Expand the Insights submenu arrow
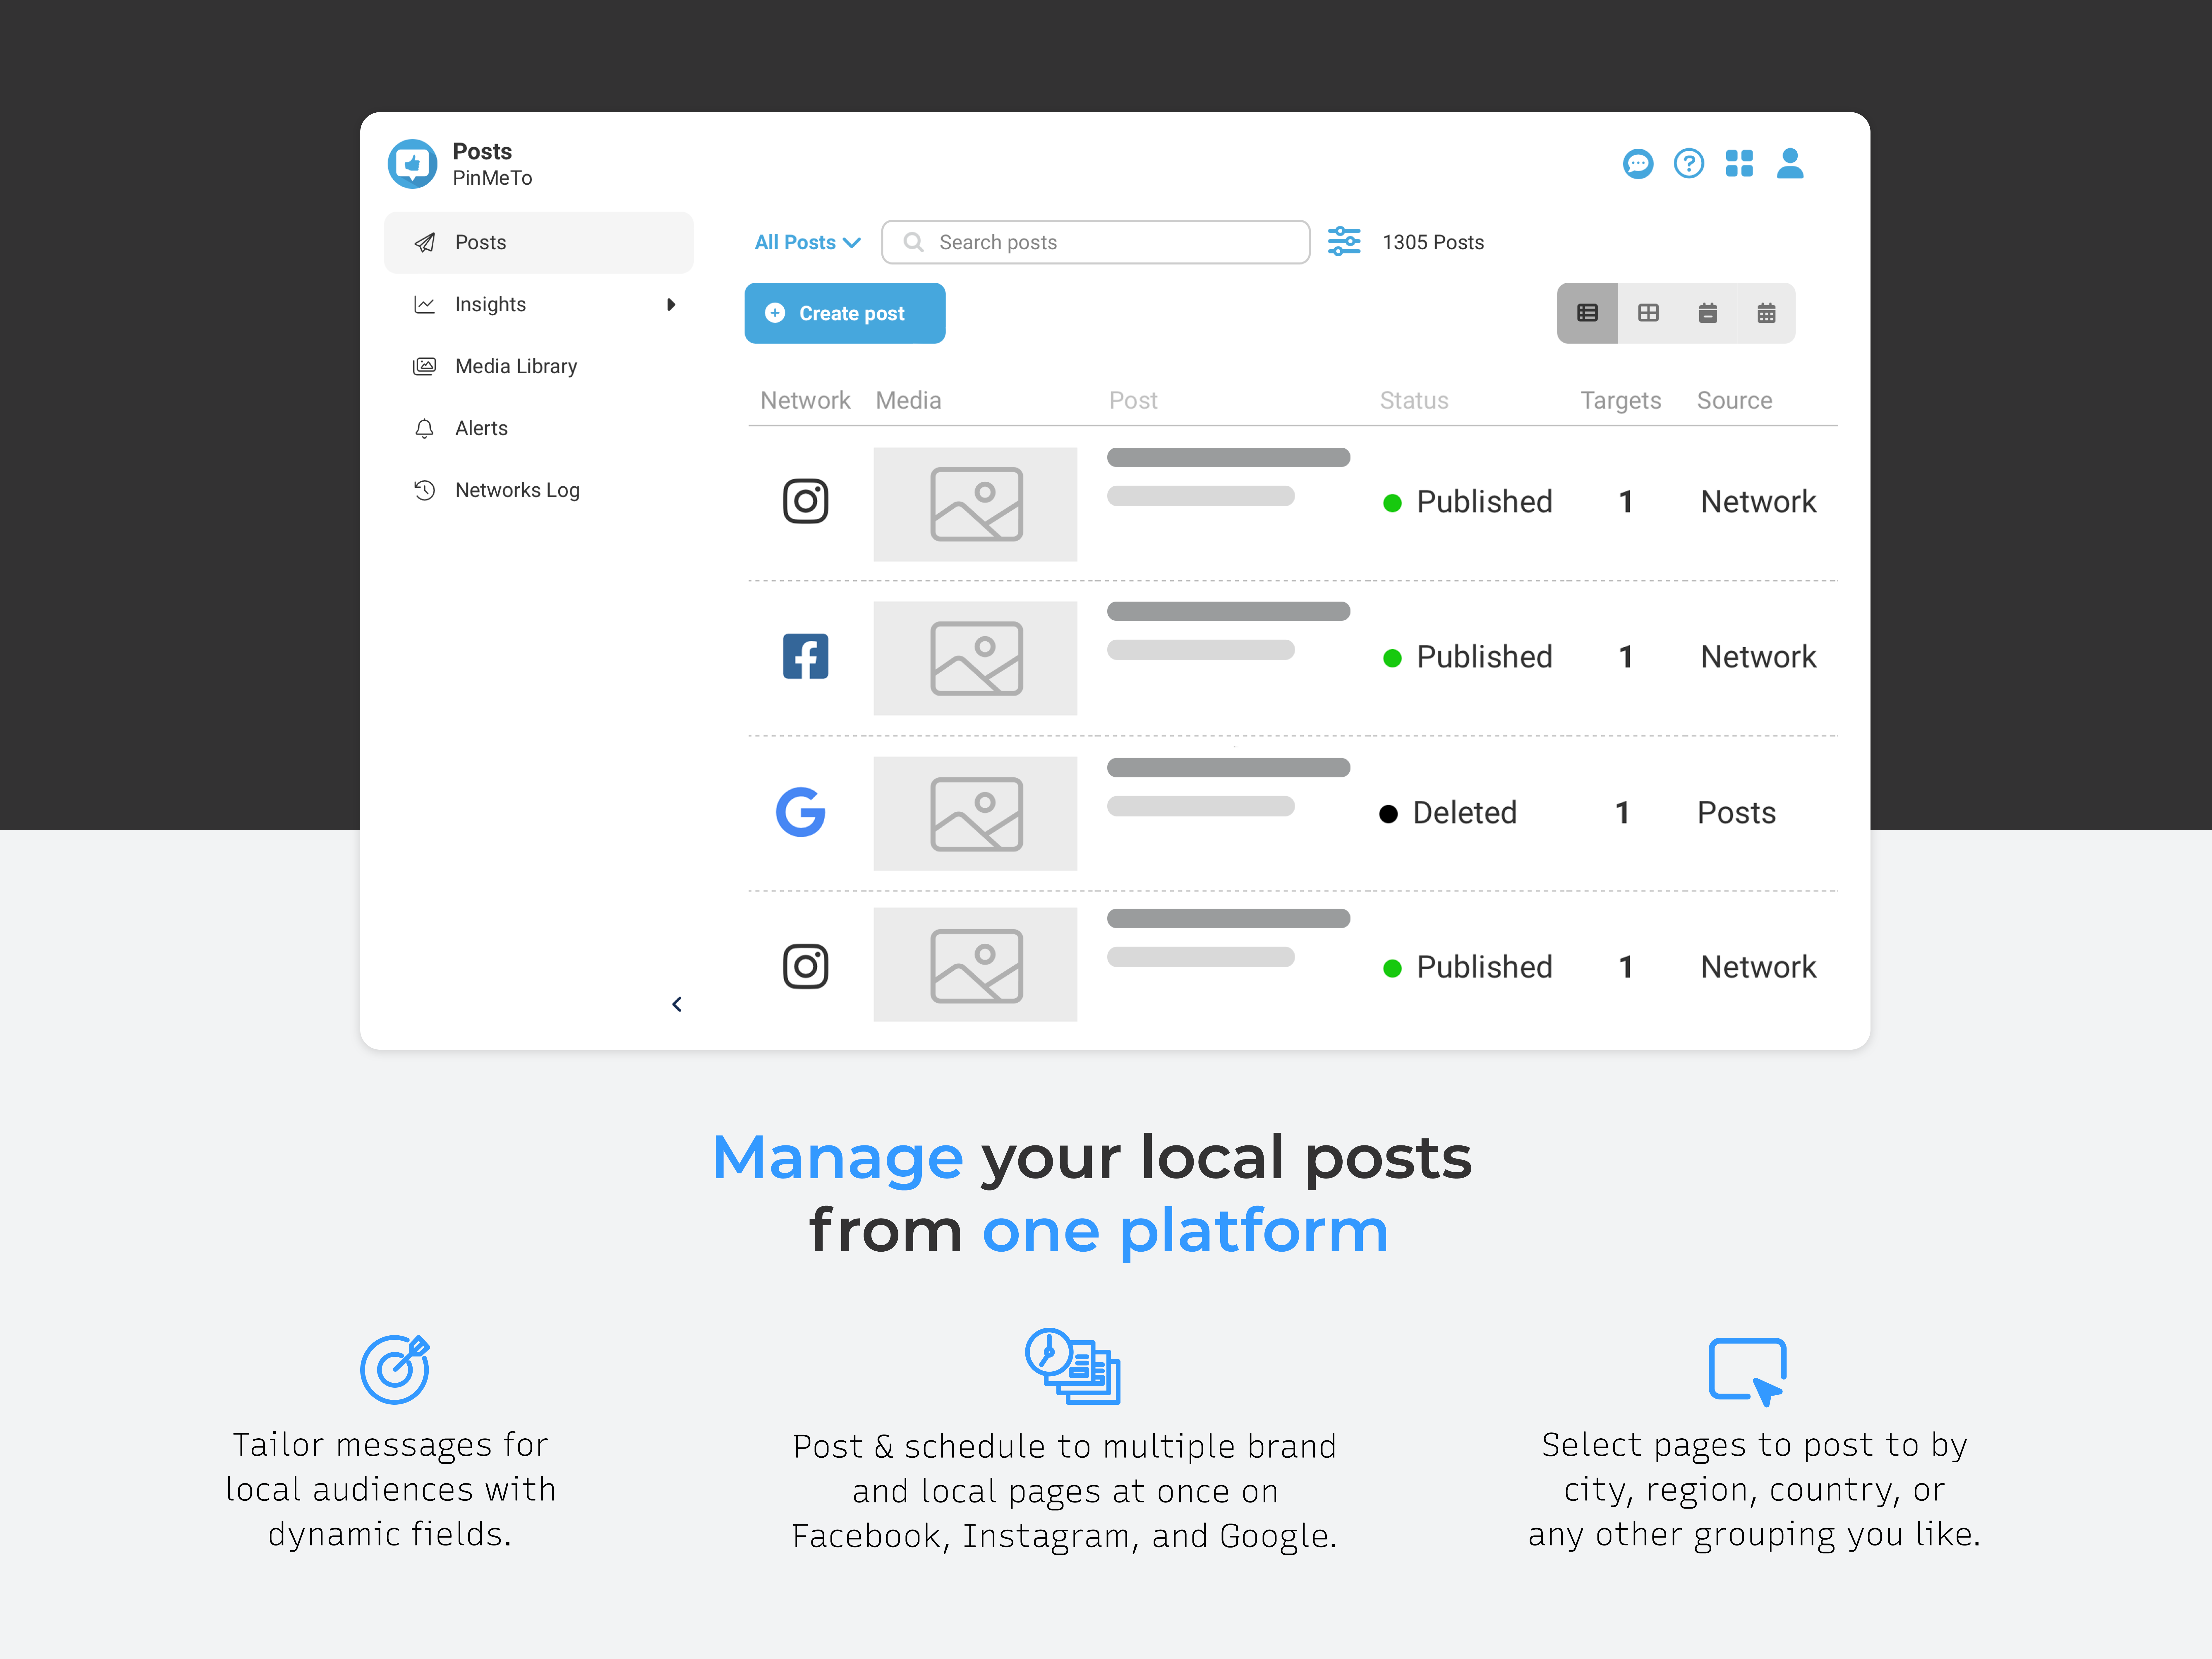Screen dimensions: 2212x1659 pos(671,304)
